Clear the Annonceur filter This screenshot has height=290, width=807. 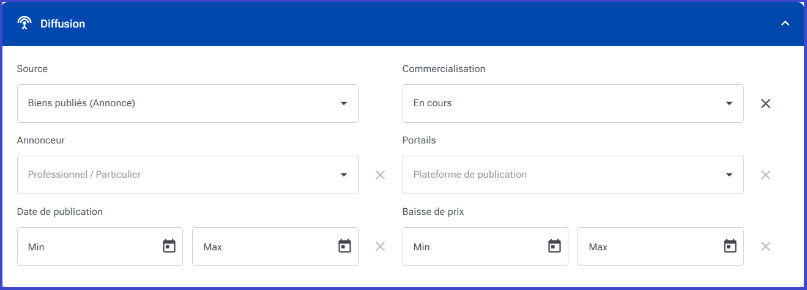(380, 175)
